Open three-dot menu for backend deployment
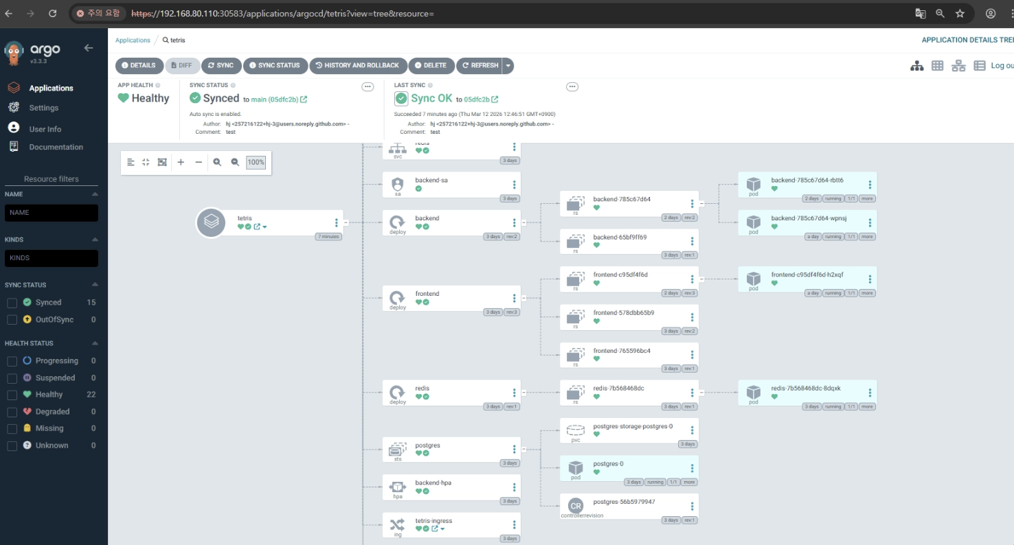 point(514,222)
